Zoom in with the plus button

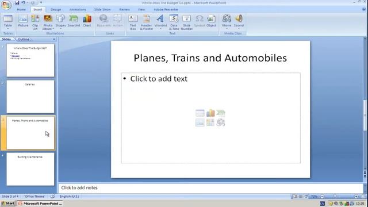pyautogui.click(x=356, y=197)
